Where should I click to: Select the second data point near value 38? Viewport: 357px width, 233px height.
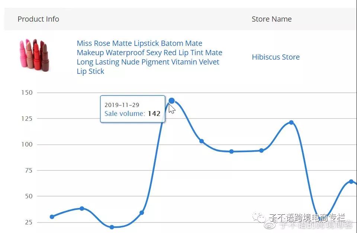(x=82, y=208)
